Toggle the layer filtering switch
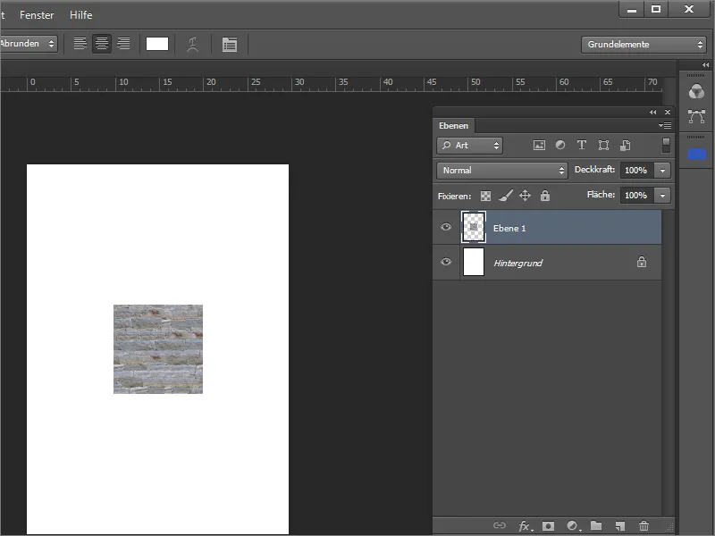Viewport: 715px width, 536px height. (x=666, y=146)
